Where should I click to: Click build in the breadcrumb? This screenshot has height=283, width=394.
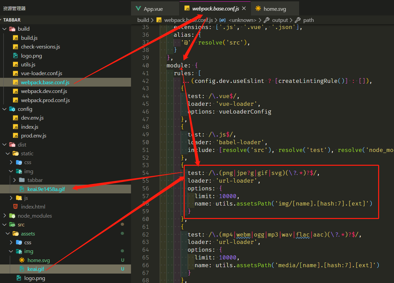point(143,20)
